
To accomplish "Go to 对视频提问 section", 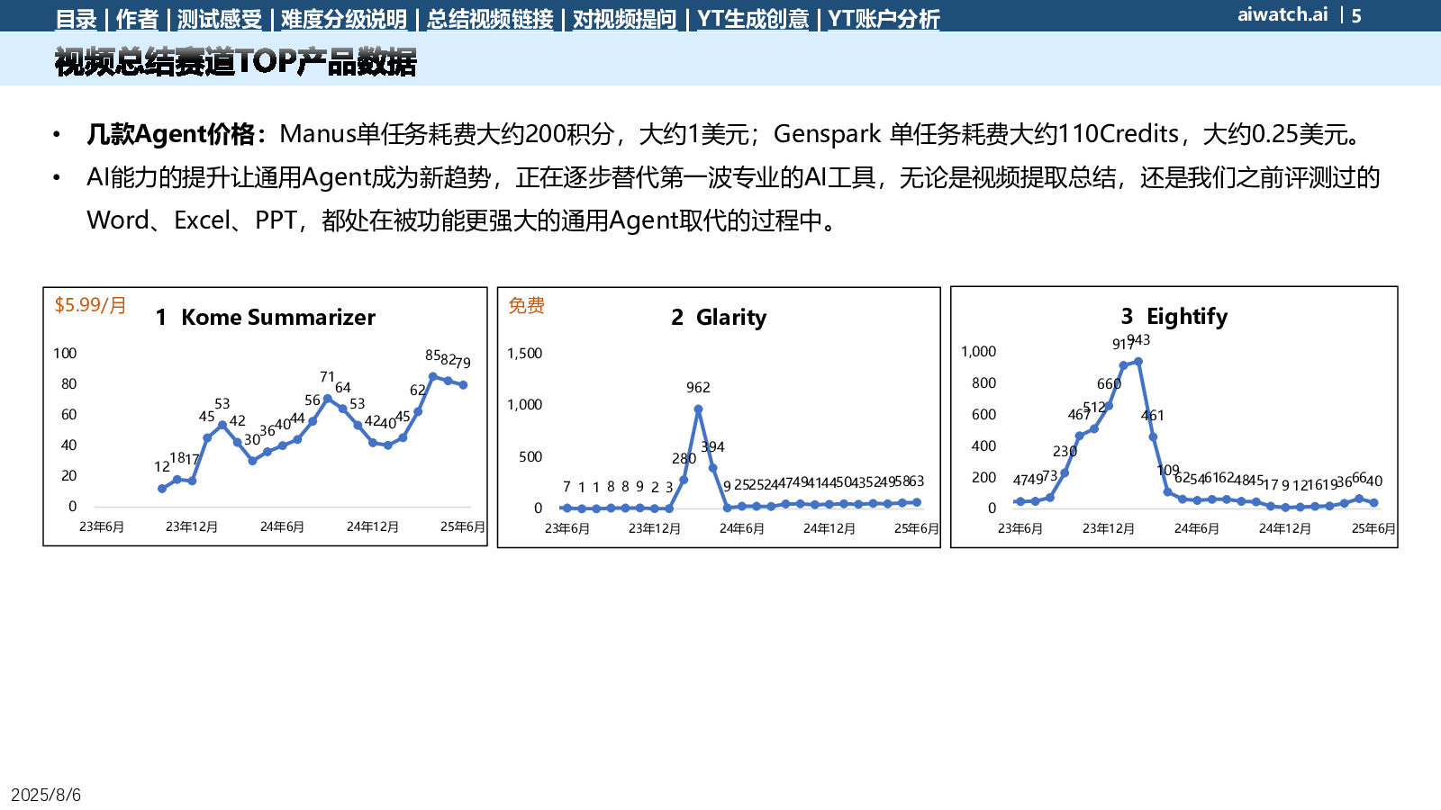I will 624,19.
